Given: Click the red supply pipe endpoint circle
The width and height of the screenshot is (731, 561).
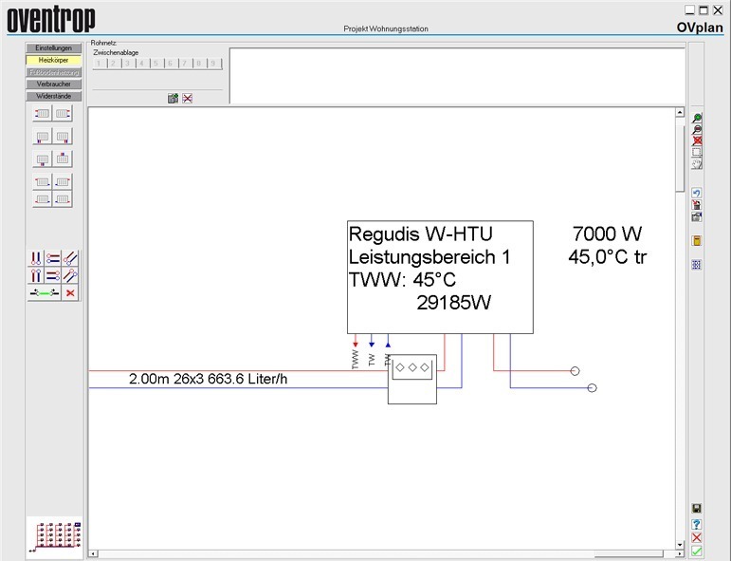Looking at the screenshot, I should tap(575, 371).
